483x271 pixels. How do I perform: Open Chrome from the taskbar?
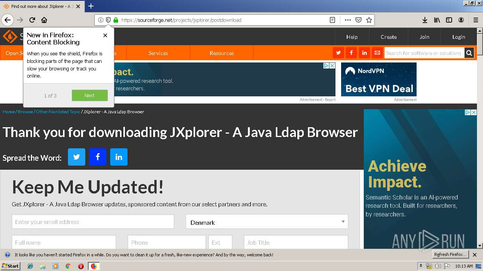tap(68, 266)
